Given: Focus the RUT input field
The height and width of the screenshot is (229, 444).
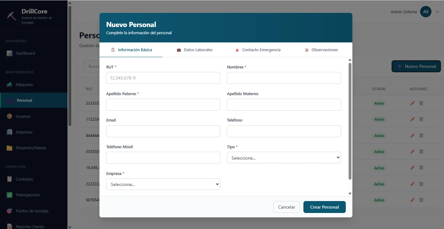Looking at the screenshot, I should [163, 78].
